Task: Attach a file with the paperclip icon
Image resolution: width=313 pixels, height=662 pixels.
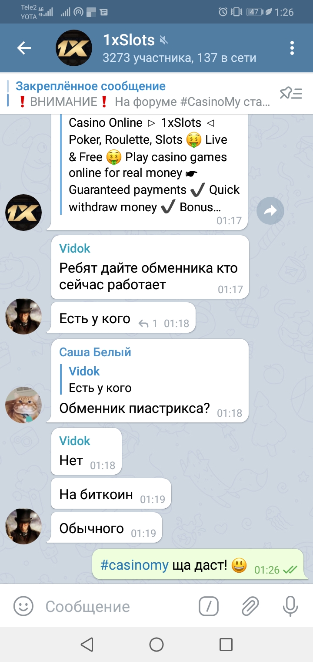Action: pyautogui.click(x=250, y=606)
